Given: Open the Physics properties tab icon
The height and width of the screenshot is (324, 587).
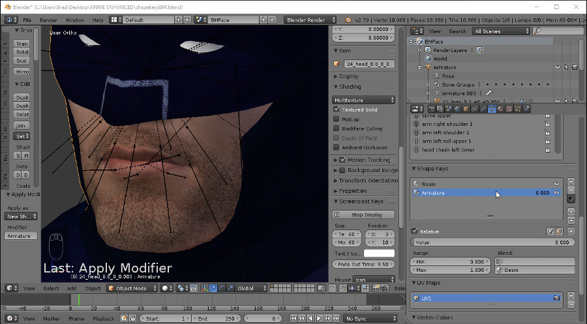Looking at the screenshot, I should 526,109.
